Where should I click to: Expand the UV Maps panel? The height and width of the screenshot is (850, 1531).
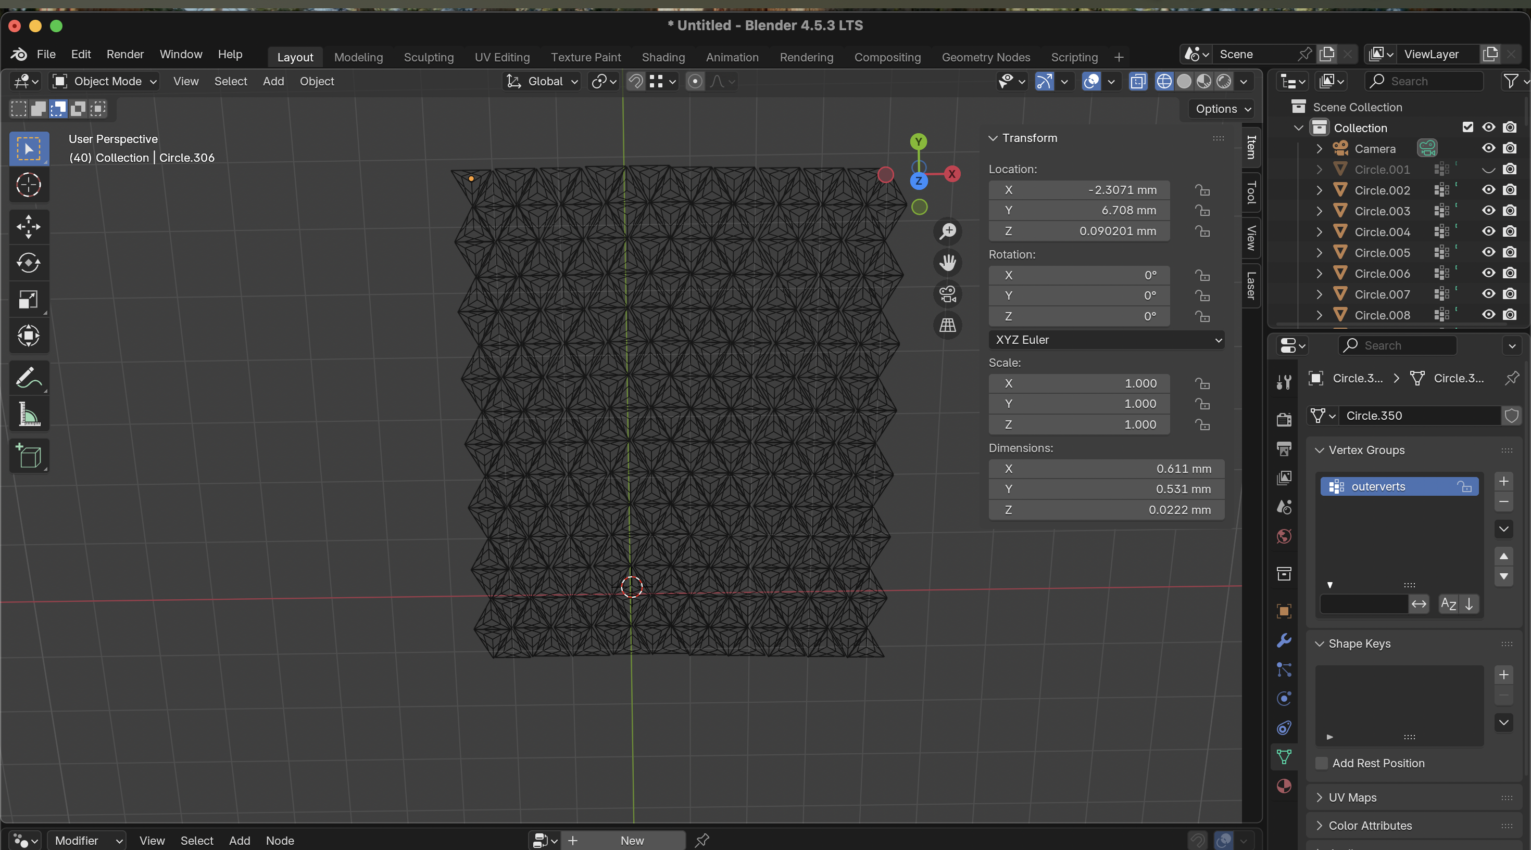point(1352,797)
